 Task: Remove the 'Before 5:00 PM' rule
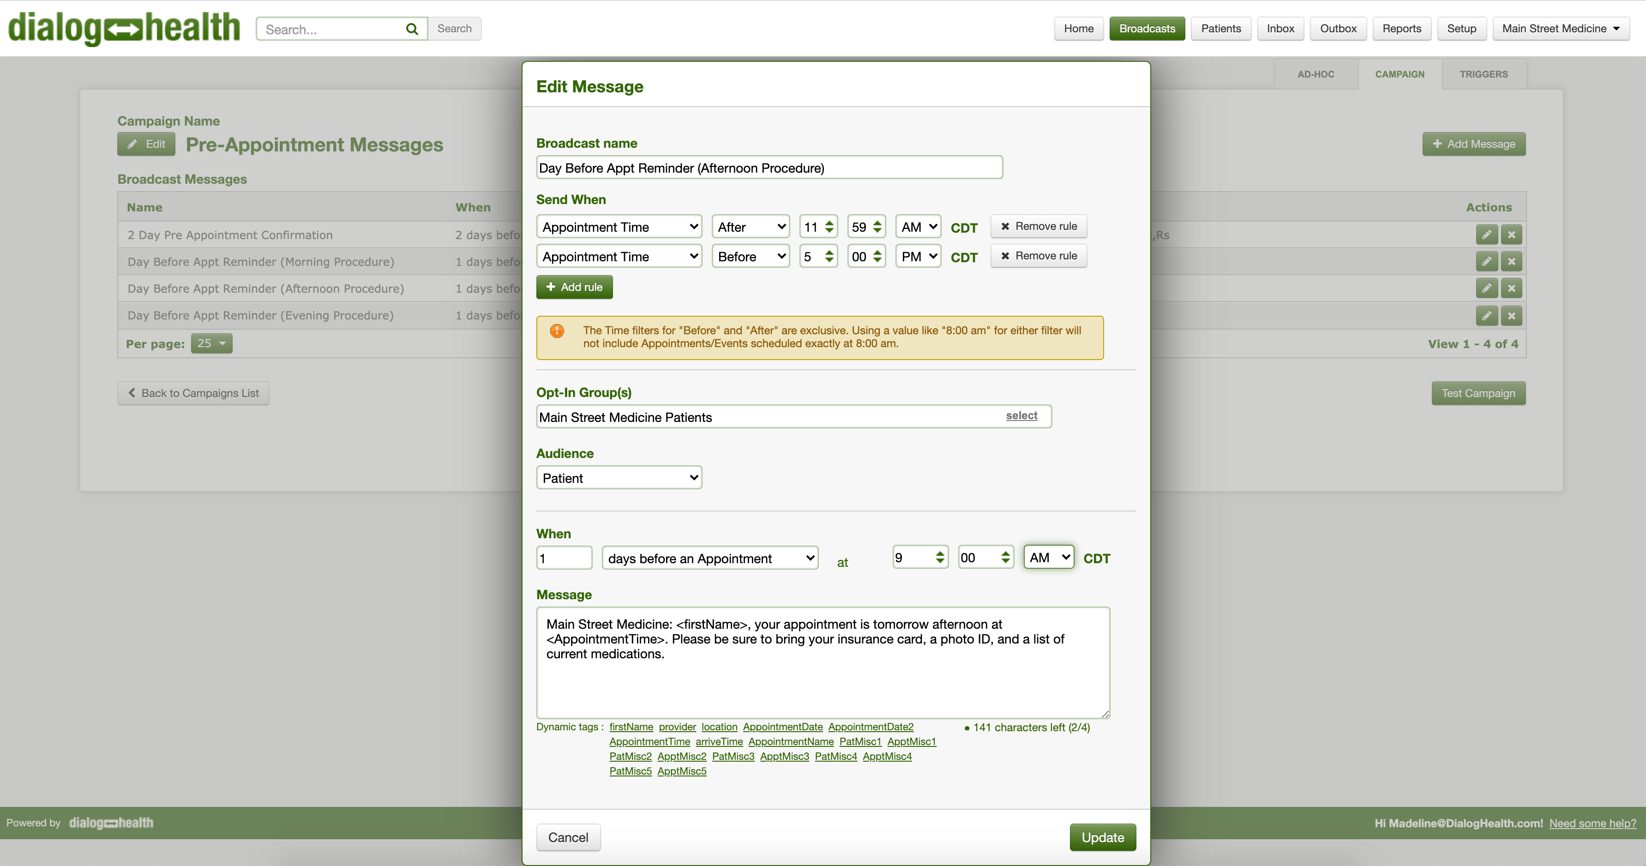pos(1039,256)
